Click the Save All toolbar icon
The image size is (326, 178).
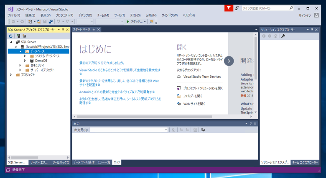[51, 22]
